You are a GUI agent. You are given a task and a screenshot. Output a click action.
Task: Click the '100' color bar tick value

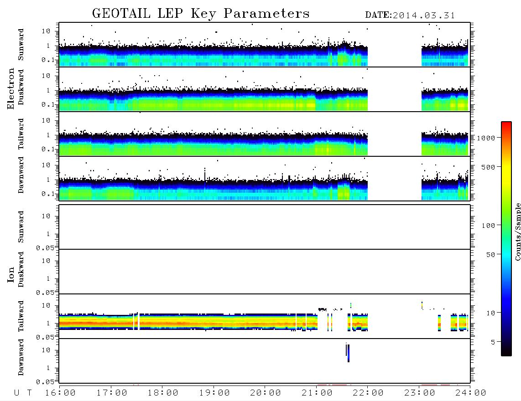[x=488, y=226]
